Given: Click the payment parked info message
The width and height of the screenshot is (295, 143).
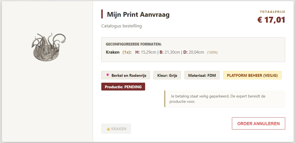Looking at the screenshot, I should pyautogui.click(x=225, y=99).
